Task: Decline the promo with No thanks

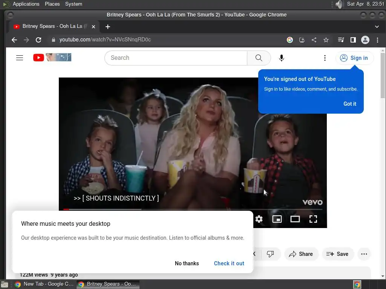Action: [x=187, y=263]
